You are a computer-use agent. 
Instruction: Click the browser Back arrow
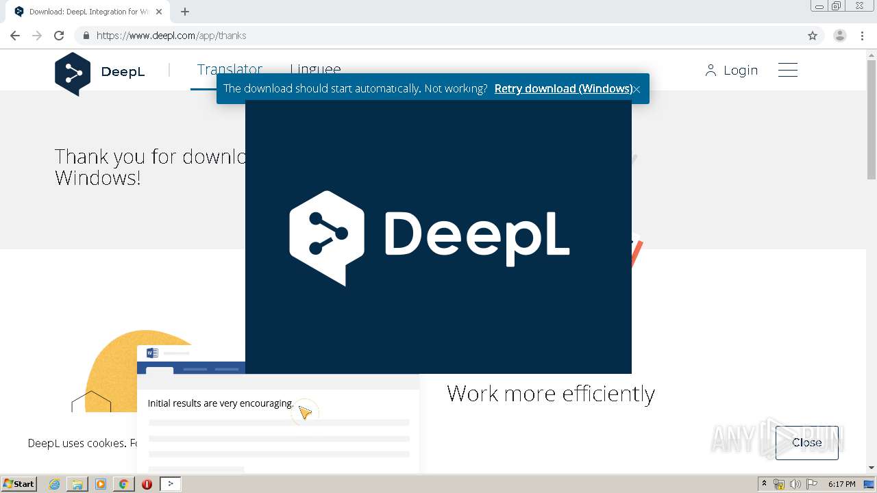pyautogui.click(x=15, y=36)
